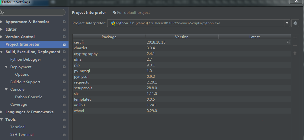Select the setuptools package row
This screenshot has width=304, height=140.
(x=182, y=88)
